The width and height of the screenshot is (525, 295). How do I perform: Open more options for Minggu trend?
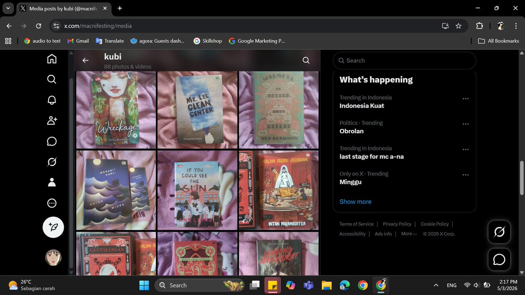pyautogui.click(x=465, y=174)
